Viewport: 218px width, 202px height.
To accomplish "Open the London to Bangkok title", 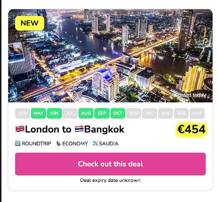I will (70, 129).
